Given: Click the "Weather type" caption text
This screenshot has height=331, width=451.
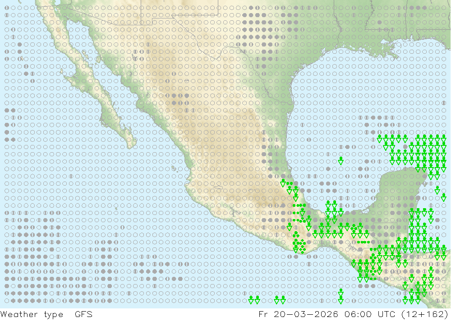Looking at the screenshot, I should pos(32,314).
